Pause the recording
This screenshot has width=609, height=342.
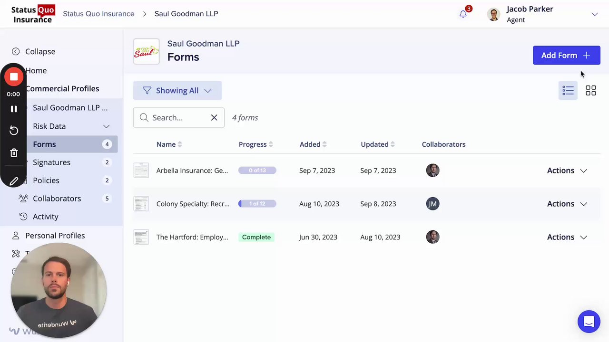click(14, 109)
